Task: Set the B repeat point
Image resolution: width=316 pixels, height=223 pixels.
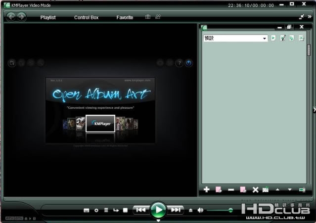Action: pos(34,219)
